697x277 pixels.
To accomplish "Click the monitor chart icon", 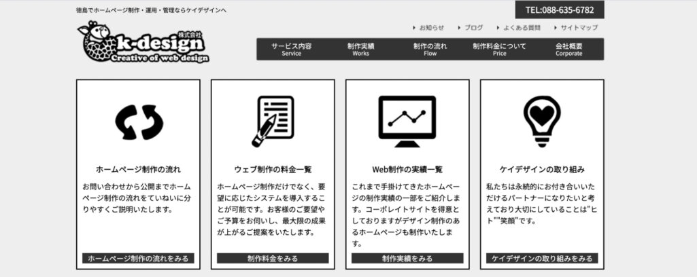I will (x=407, y=121).
